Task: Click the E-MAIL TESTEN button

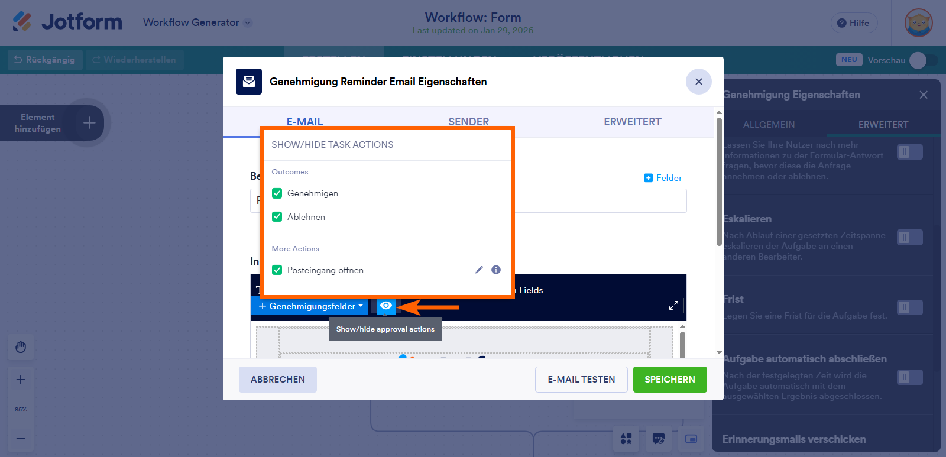Action: pyautogui.click(x=581, y=380)
